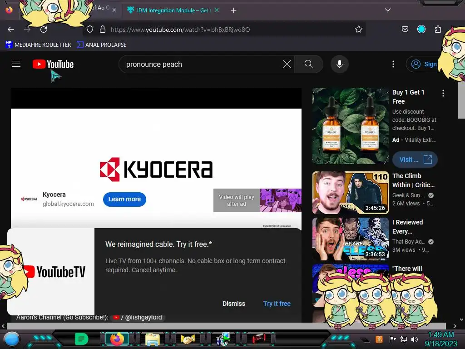Visit the Vitality Extracts advertiser site

[x=415, y=160]
